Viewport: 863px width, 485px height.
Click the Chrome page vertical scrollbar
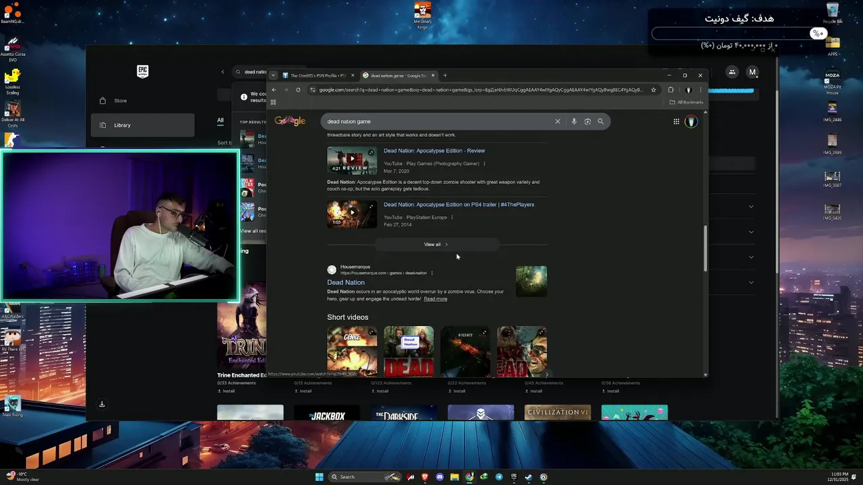tap(705, 249)
